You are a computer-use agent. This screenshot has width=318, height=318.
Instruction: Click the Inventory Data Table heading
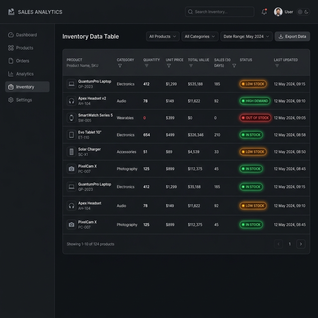pyautogui.click(x=91, y=37)
